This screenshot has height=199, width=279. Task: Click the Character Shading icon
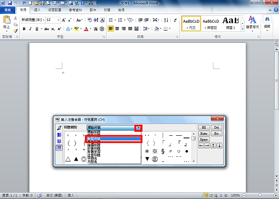coord(95,29)
